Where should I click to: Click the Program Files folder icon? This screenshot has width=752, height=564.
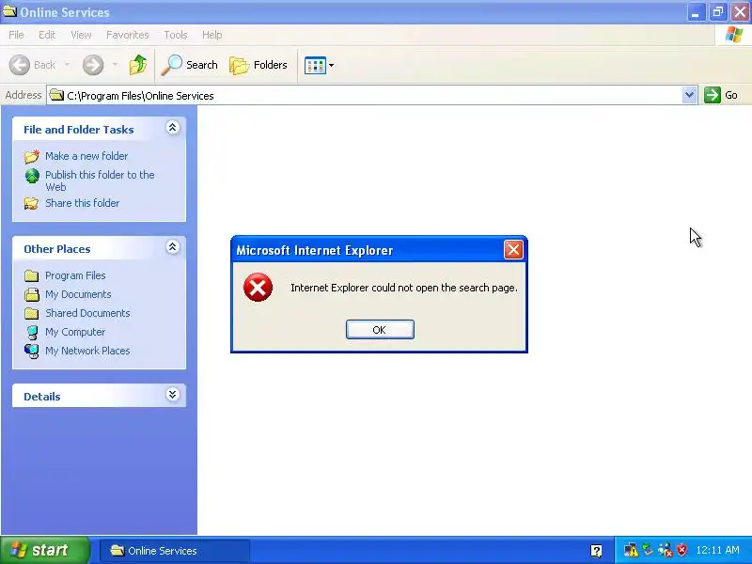32,275
